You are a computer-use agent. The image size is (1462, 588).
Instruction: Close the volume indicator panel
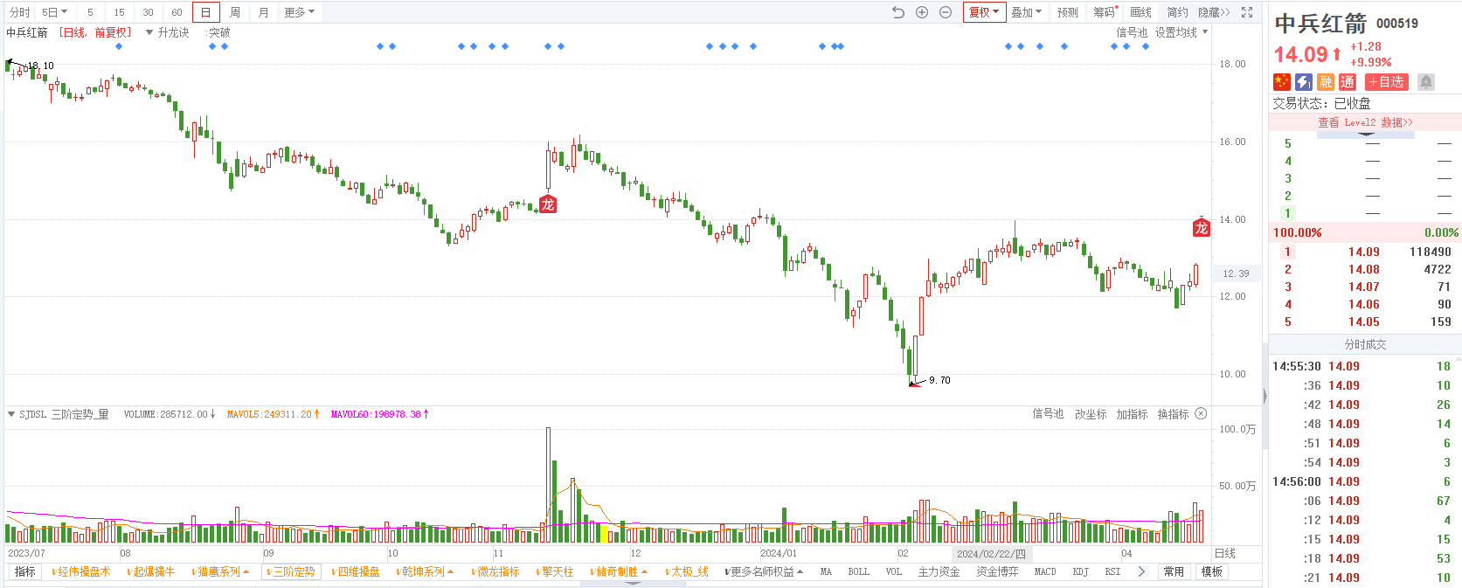point(1201,414)
